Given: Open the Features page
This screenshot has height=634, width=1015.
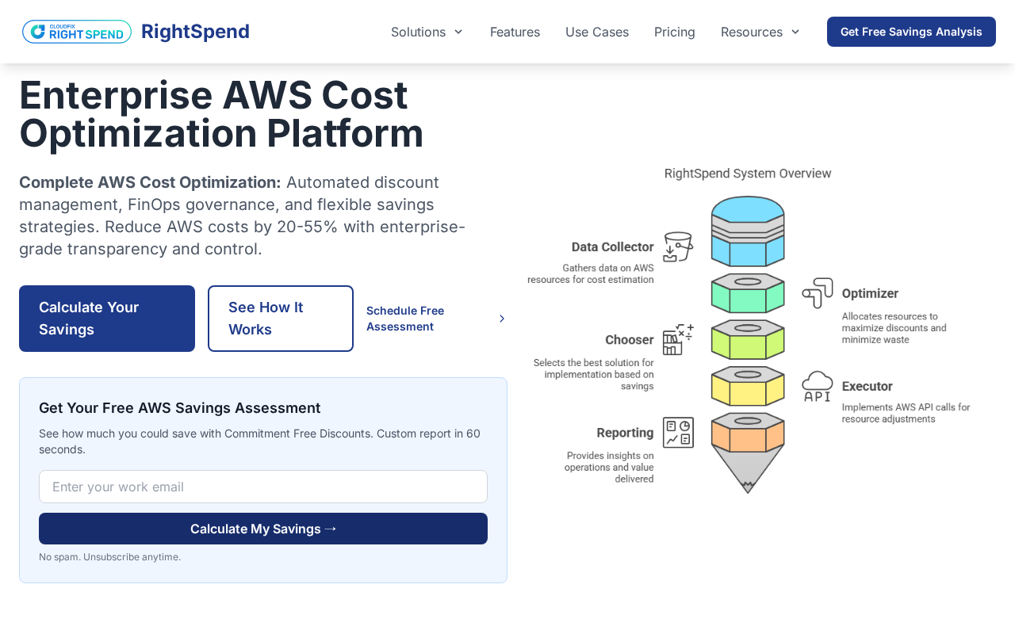Looking at the screenshot, I should point(515,32).
